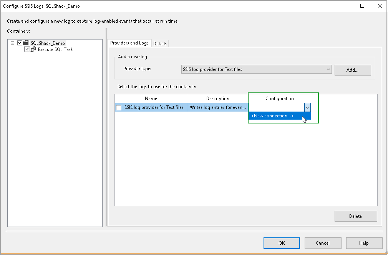Toggle the Execute SQL Task checkbox

(27, 49)
